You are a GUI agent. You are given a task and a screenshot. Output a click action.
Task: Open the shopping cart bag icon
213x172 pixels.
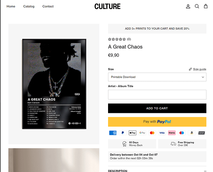[x=206, y=6]
